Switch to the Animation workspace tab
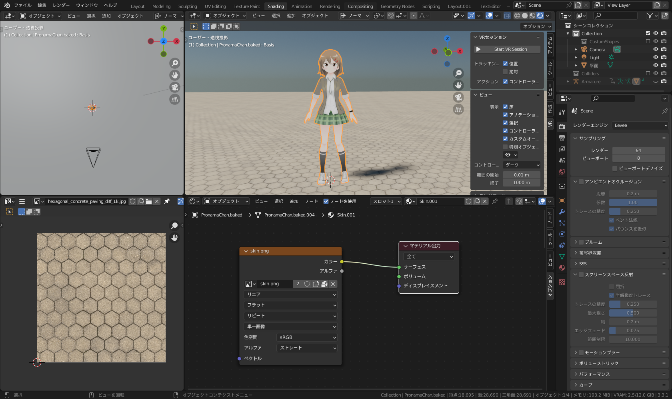Image resolution: width=672 pixels, height=399 pixels. [302, 6]
